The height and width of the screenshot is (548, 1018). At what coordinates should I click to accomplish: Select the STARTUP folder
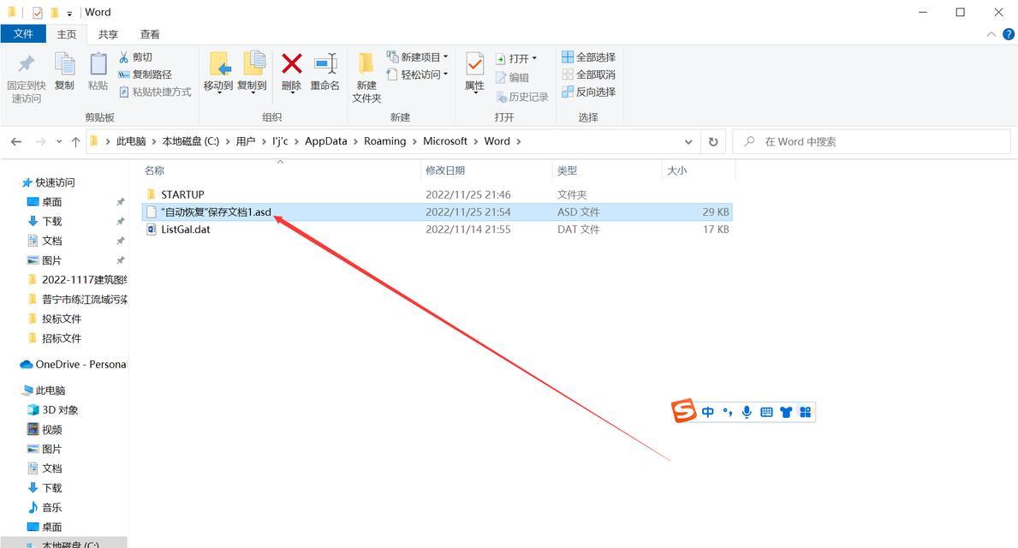point(437,194)
